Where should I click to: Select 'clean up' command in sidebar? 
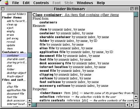tap(12, 25)
